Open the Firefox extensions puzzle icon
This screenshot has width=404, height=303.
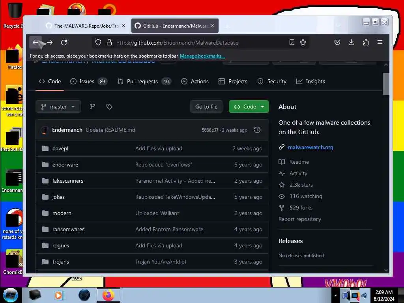(366, 42)
